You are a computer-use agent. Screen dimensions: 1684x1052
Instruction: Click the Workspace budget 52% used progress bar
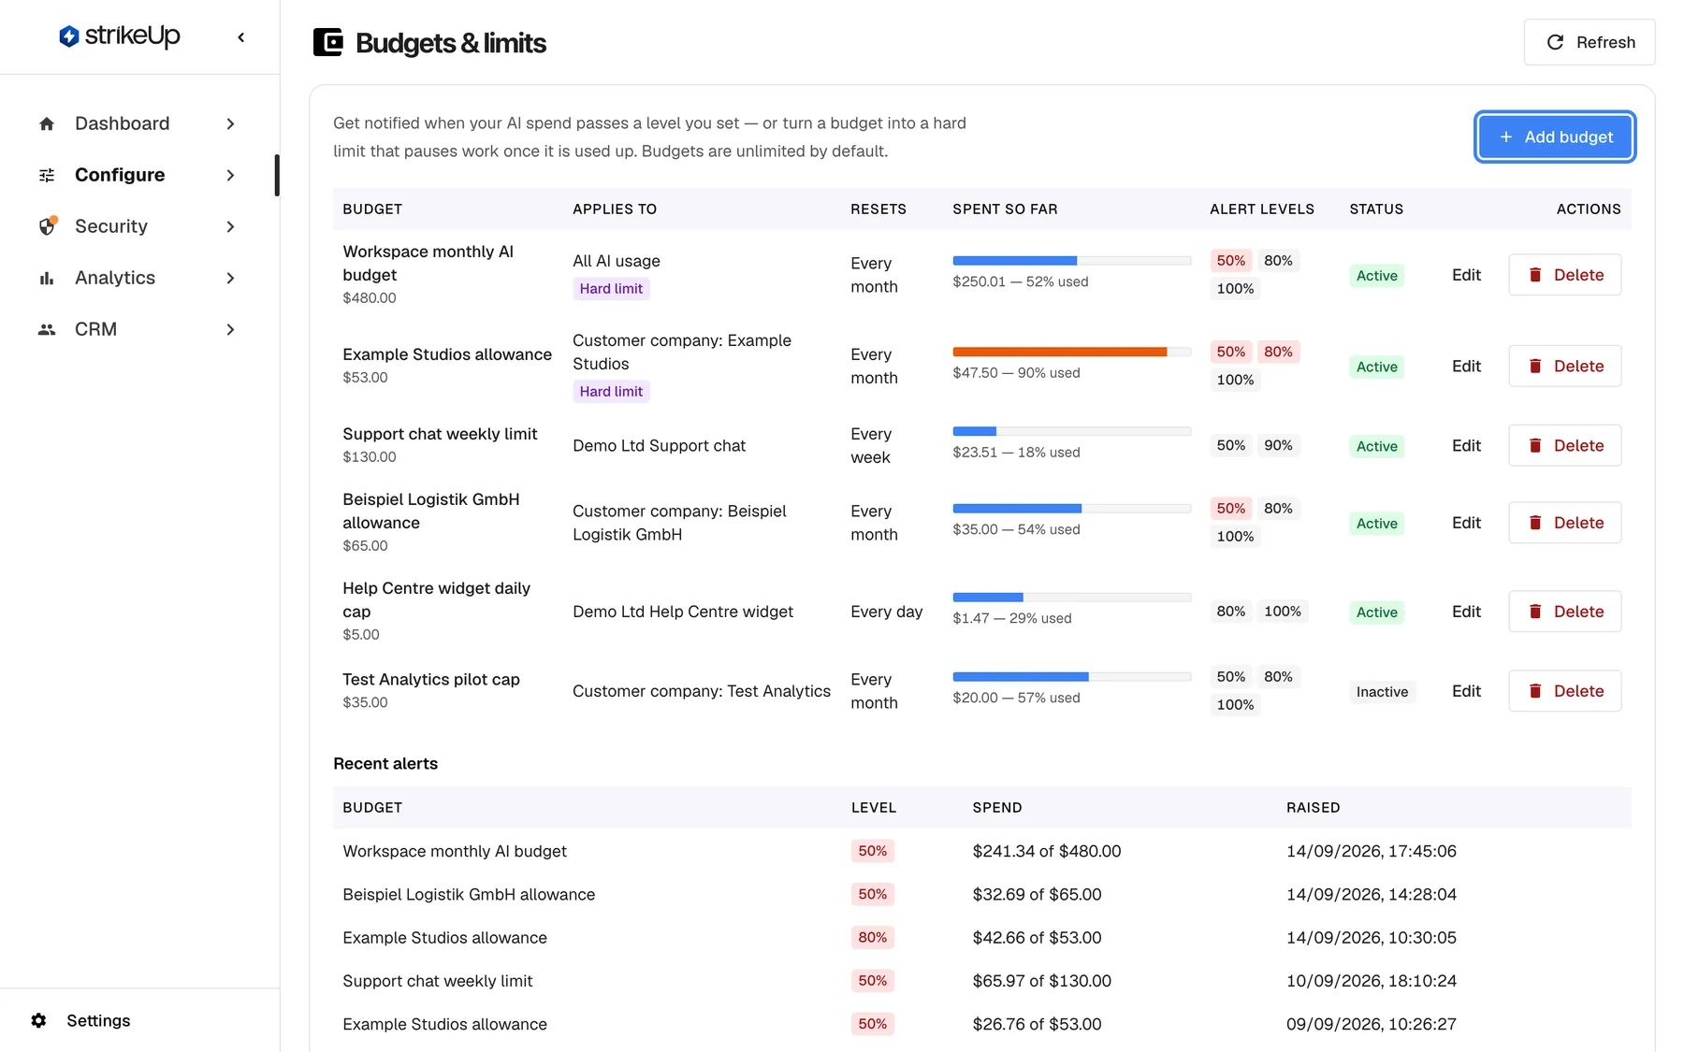pos(1071,261)
